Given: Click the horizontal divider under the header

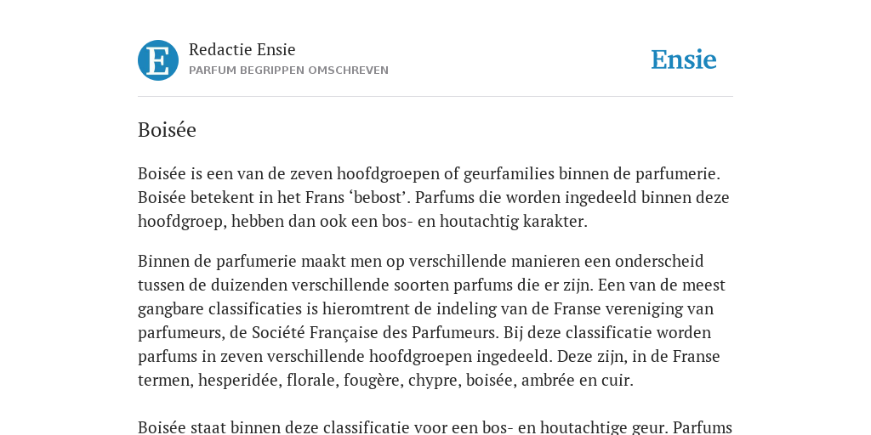Looking at the screenshot, I should click(435, 97).
